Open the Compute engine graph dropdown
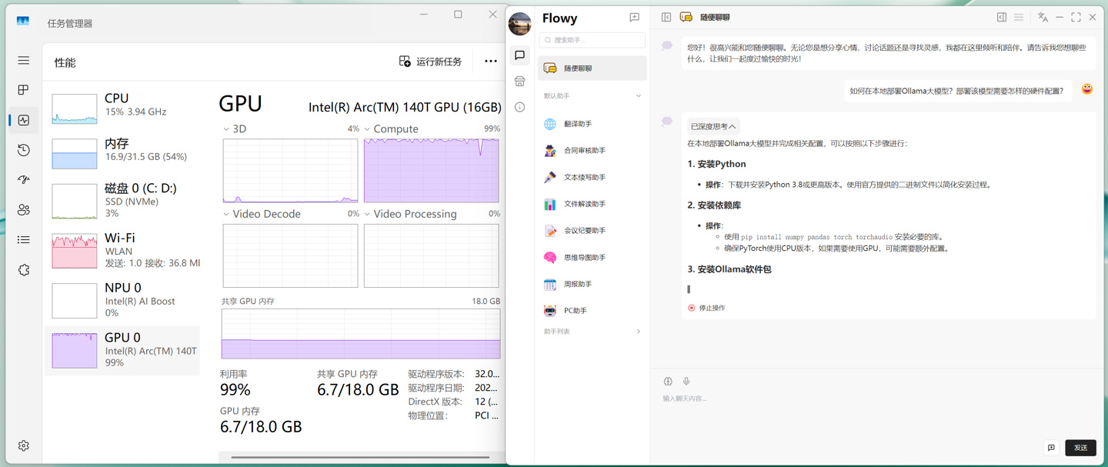This screenshot has height=467, width=1108. pos(367,129)
